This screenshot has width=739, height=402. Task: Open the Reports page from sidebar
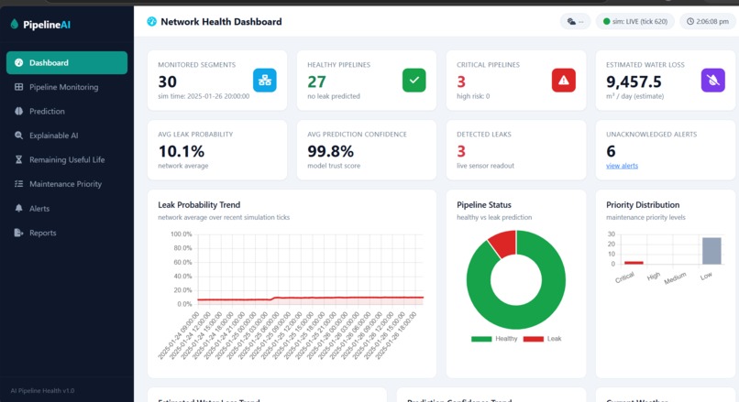tap(67, 233)
